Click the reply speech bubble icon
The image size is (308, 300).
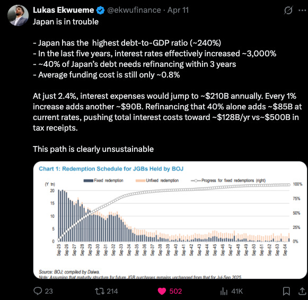point(38,291)
